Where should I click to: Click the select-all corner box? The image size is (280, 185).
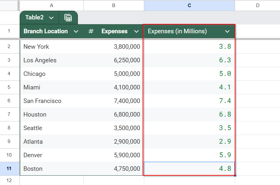tap(9, 5)
